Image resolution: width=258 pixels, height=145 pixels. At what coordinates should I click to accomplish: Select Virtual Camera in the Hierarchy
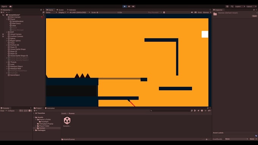(x=16, y=34)
